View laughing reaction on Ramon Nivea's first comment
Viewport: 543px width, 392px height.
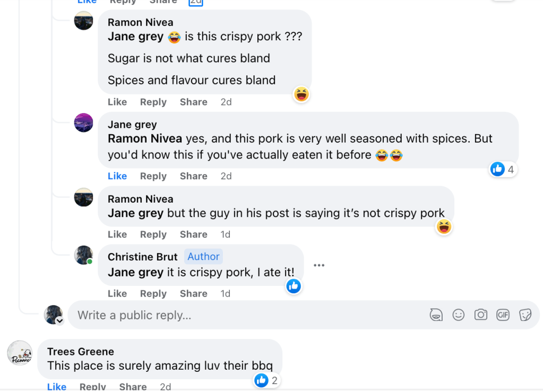click(x=301, y=95)
